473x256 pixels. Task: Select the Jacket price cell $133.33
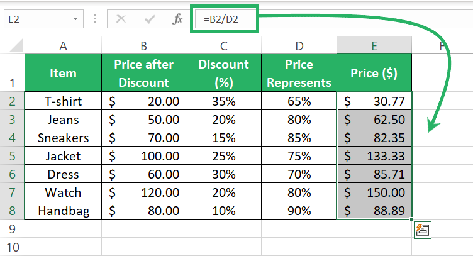(374, 155)
